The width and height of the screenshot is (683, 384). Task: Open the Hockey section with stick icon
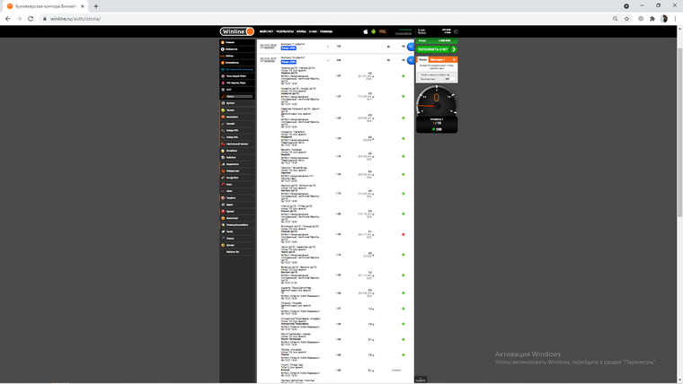pyautogui.click(x=237, y=124)
